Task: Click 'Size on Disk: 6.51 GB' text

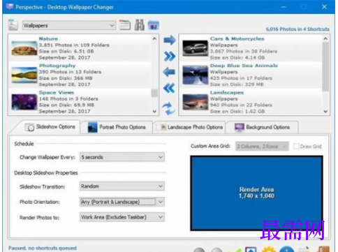Action: (x=66, y=51)
